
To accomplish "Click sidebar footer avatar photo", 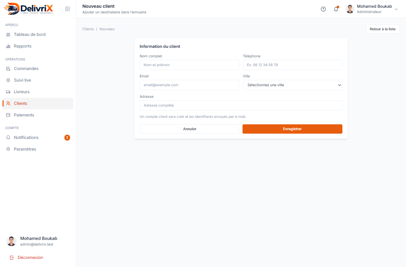I will coord(11,241).
